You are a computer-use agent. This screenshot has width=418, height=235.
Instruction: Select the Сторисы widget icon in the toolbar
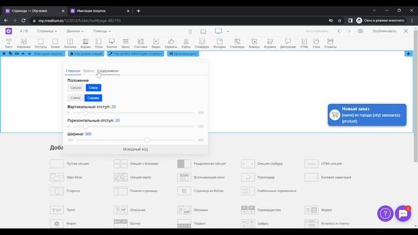[x=330, y=43]
